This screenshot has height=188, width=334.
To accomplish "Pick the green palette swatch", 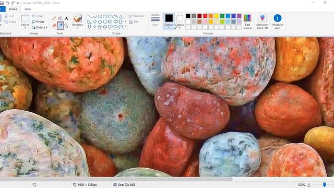I will (x=222, y=16).
